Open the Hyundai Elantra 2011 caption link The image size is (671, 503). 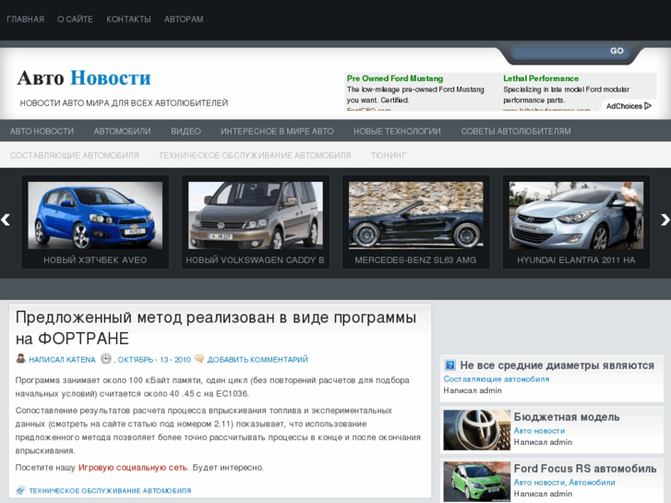576,260
